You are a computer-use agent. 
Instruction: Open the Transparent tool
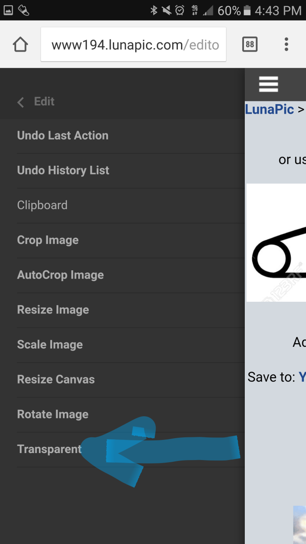point(49,449)
